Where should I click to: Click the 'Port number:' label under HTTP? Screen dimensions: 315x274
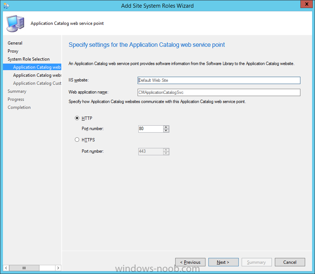pyautogui.click(x=93, y=129)
